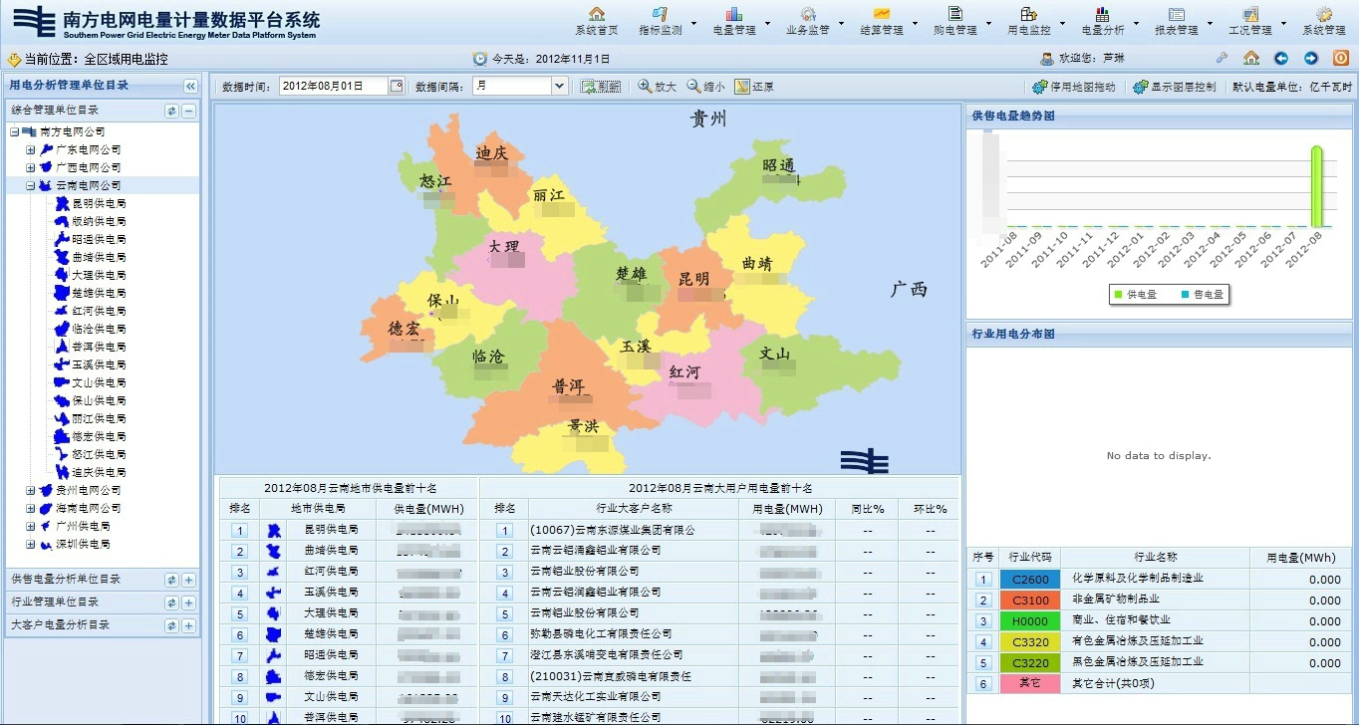Expand the 广东电网公司 tree node
Viewport: 1359px width, 725px height.
(30, 149)
